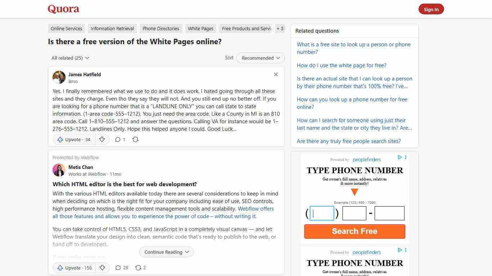
Task: Dismiss James Hatfield's answer
Action: click(276, 74)
